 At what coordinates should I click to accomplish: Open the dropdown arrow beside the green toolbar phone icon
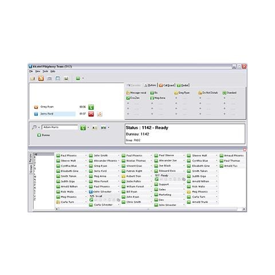coord(83,78)
